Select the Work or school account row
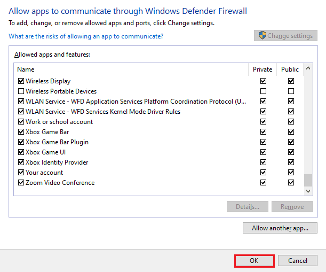Screen dimensions: 326x272 click(59, 122)
